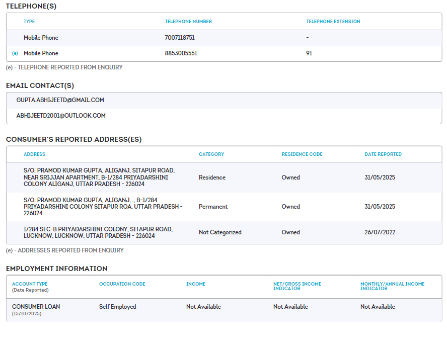Screen dimensions: 447x355
Task: Click the Self Employed occupation value
Action: [x=117, y=307]
